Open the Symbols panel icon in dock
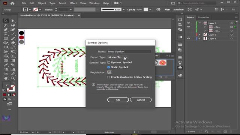Screen dimensions: 240x135 point(180,68)
